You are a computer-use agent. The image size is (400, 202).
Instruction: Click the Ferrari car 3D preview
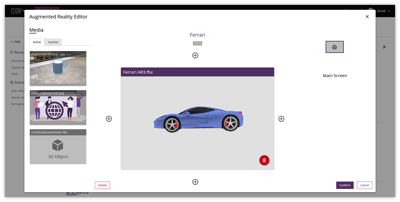[198, 119]
